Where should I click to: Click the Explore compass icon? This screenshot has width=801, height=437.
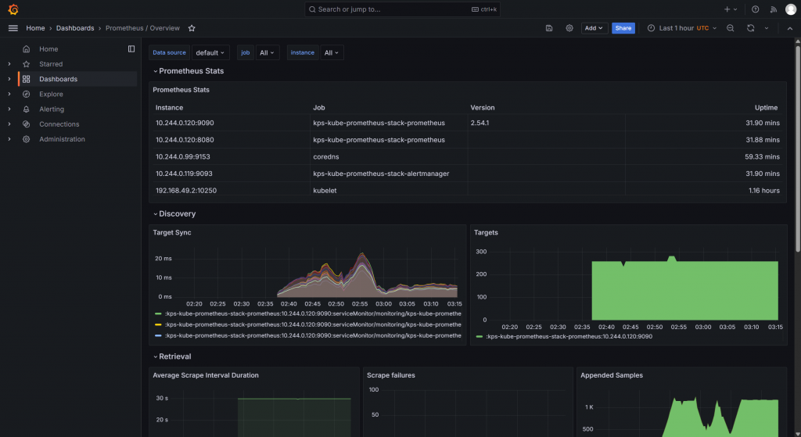tap(26, 94)
